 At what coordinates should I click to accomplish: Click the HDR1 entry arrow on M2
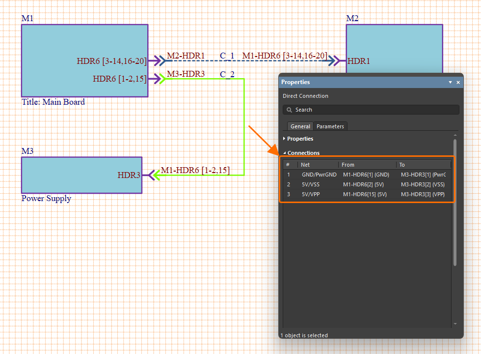340,60
